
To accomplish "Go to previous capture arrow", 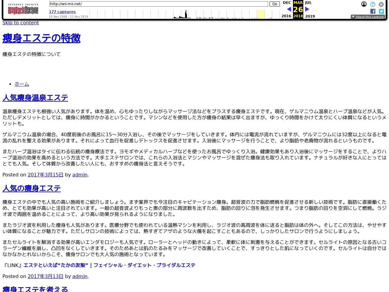I will 289,9.
